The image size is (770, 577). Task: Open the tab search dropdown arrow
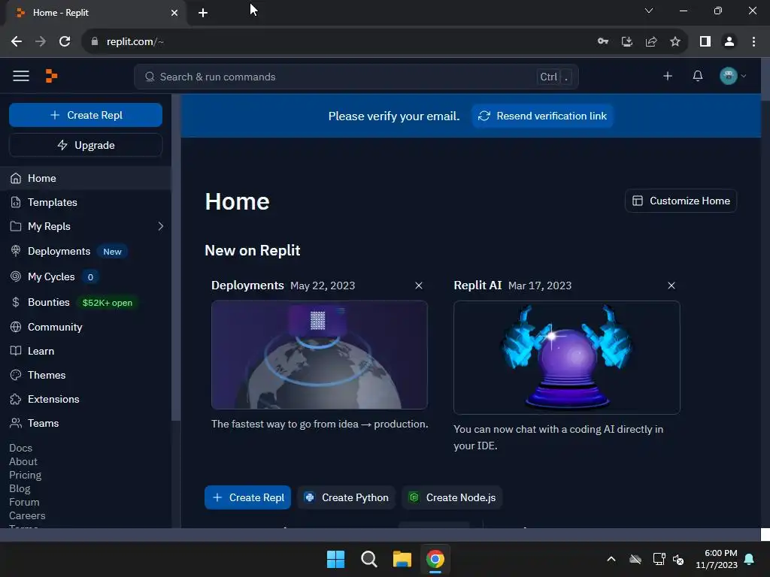(649, 11)
